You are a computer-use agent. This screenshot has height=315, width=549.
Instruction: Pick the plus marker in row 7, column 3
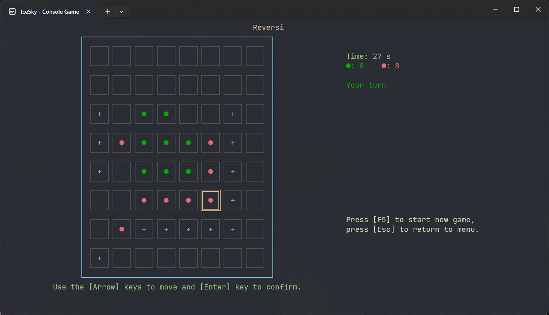coord(144,229)
